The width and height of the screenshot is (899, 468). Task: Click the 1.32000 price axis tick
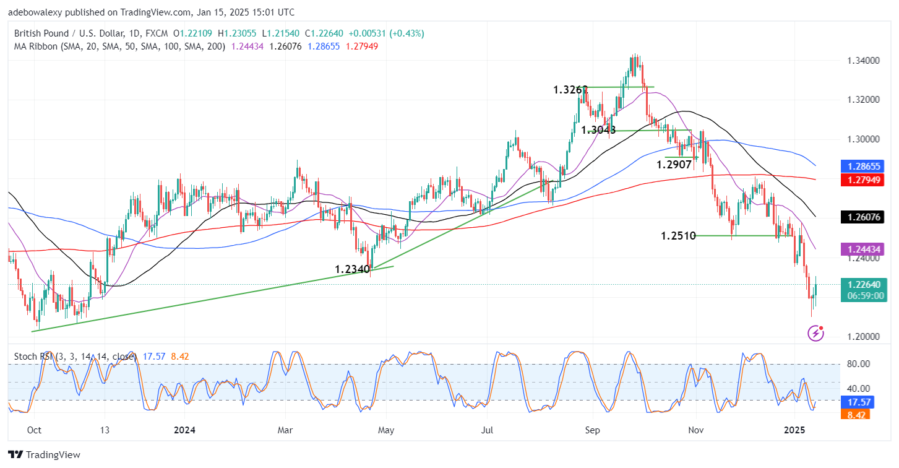pyautogui.click(x=862, y=100)
